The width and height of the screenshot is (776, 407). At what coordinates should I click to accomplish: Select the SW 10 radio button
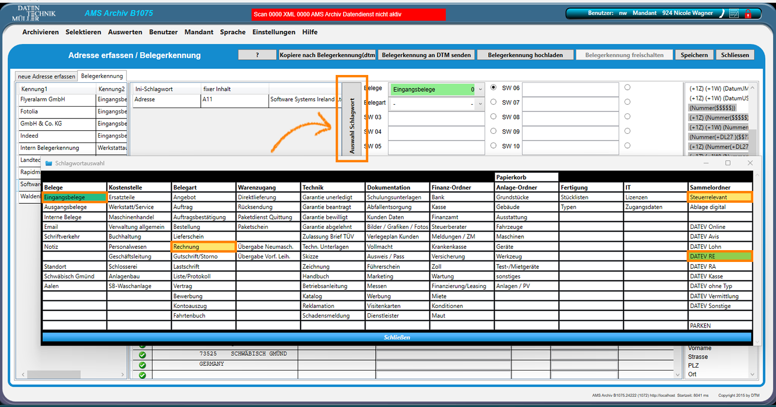(x=493, y=146)
